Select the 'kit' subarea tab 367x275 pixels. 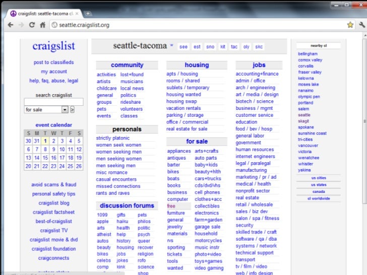tap(223, 47)
